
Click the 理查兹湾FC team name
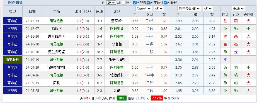click(x=57, y=36)
